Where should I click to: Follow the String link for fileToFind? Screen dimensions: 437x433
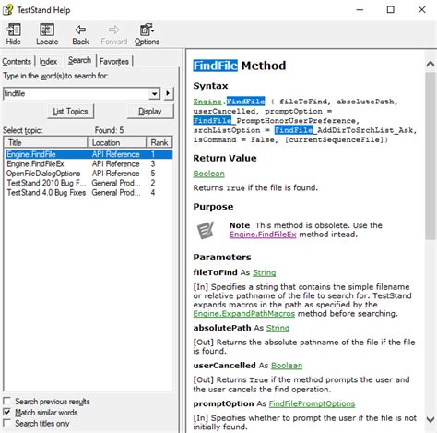264,272
